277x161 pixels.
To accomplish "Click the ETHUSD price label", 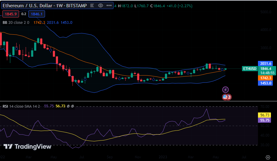I will coord(250,69).
